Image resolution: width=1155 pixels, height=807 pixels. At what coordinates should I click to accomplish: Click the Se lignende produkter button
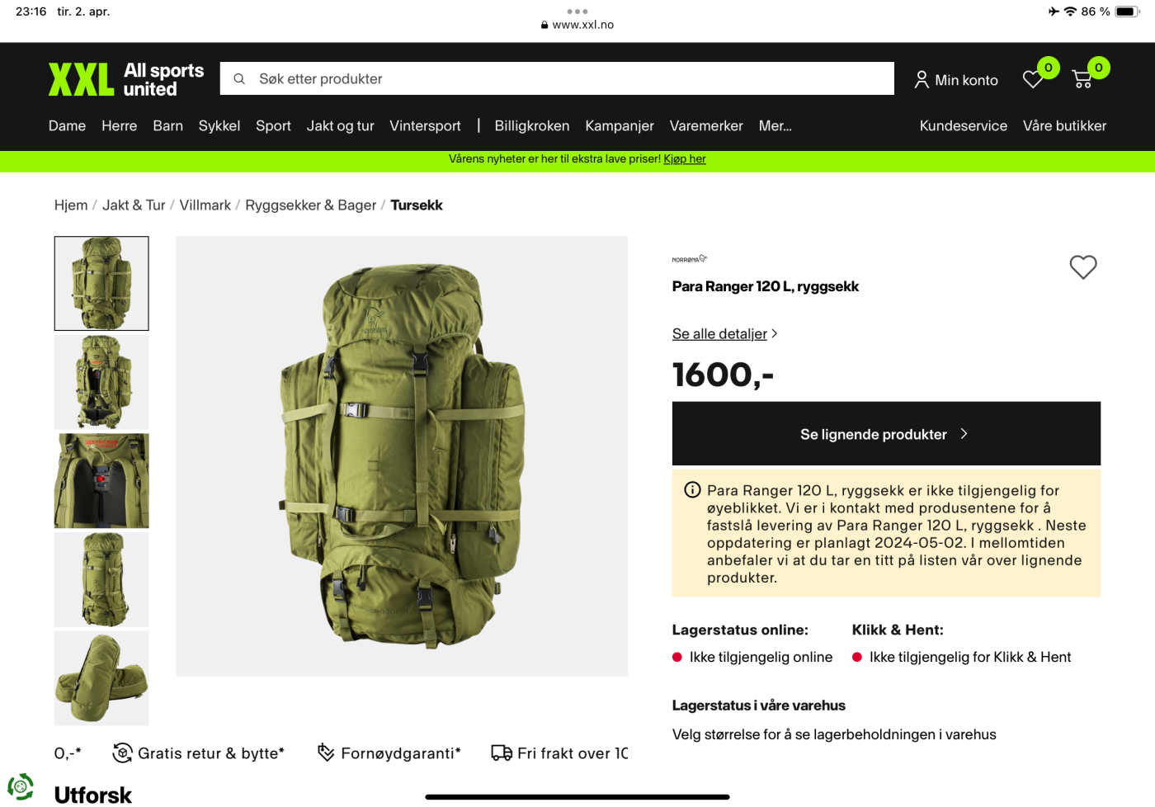click(886, 433)
